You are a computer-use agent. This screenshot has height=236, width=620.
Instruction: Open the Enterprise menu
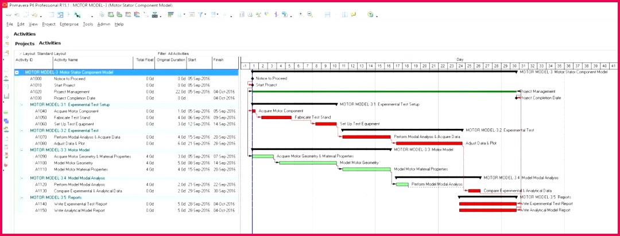(x=69, y=24)
